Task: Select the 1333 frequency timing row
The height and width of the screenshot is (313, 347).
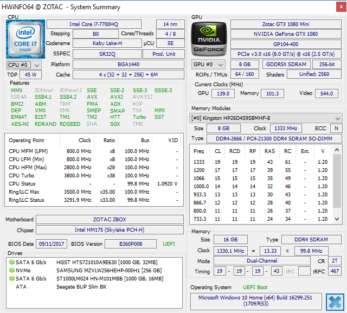Action: [261, 162]
